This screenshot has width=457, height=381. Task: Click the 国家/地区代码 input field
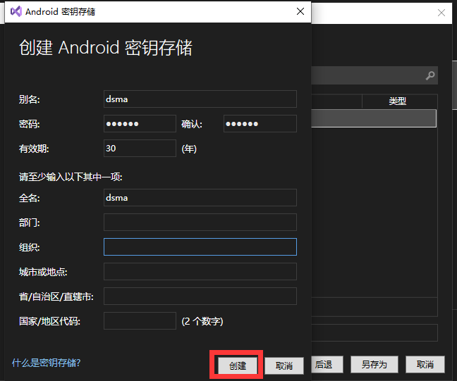(x=140, y=320)
